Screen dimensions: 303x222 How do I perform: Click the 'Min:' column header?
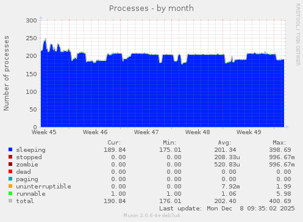[x=169, y=143]
